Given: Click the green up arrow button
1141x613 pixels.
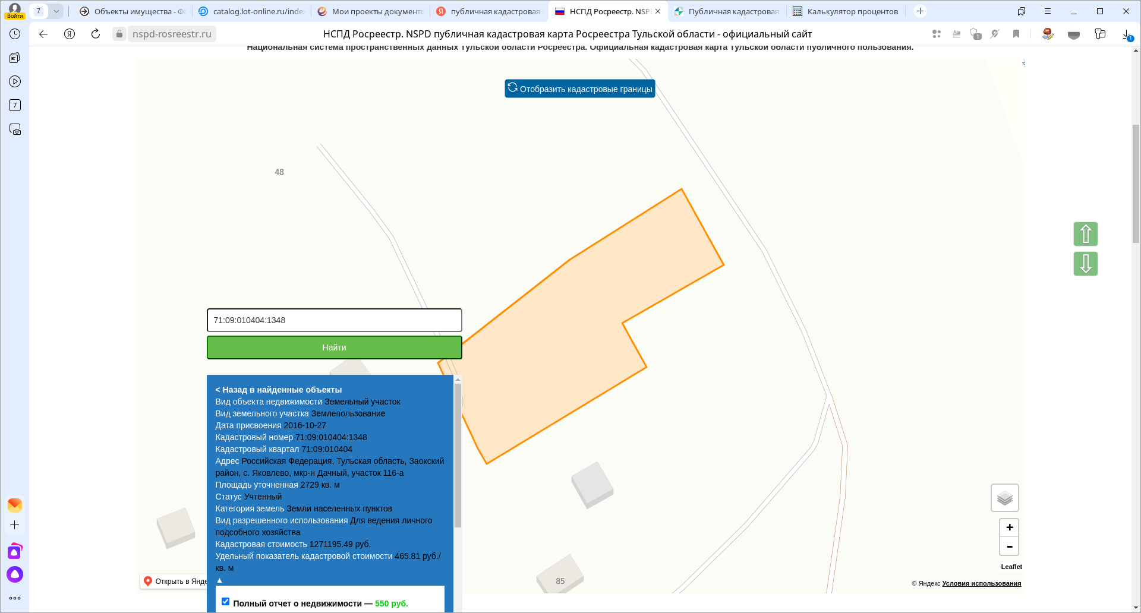Looking at the screenshot, I should pos(1085,234).
